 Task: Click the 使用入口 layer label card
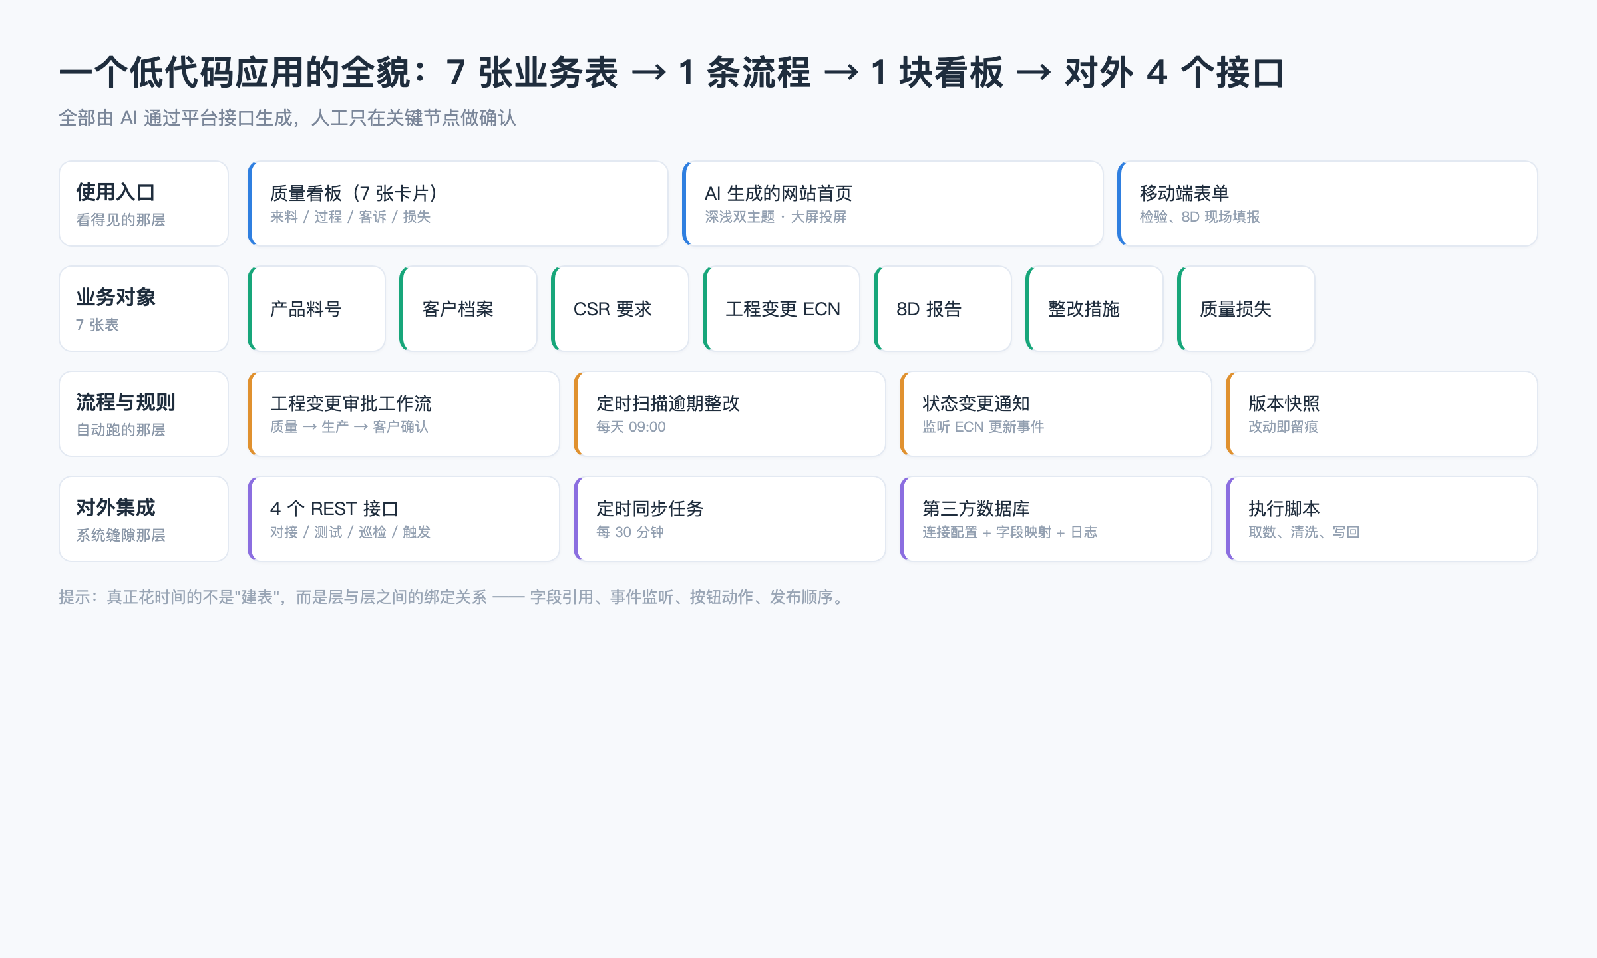(144, 204)
